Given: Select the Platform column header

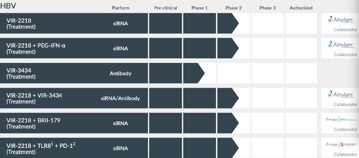Looking at the screenshot, I should 120,8.
